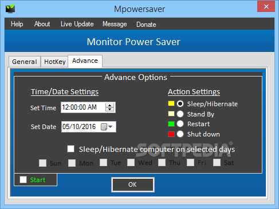The width and height of the screenshot is (279, 209).
Task: Click the red swatch beside Shut down
Action: tap(171, 134)
